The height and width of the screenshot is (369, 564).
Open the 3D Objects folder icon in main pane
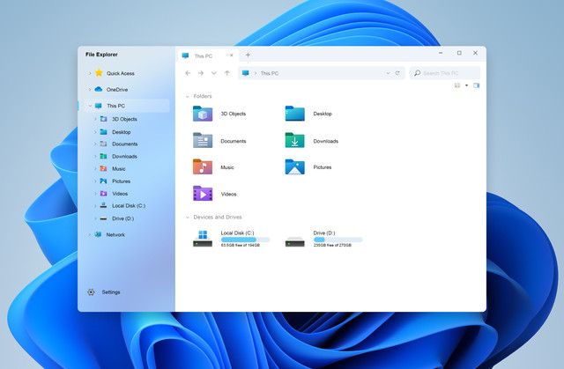pyautogui.click(x=203, y=114)
